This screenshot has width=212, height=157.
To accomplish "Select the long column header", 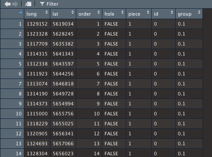I will (x=37, y=14).
